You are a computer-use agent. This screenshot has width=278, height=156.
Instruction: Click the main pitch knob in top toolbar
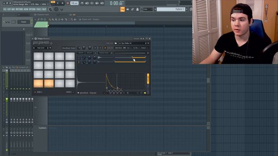pos(56,9)
